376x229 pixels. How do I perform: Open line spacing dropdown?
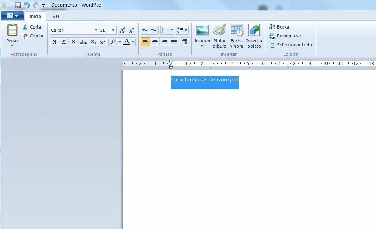(x=182, y=30)
